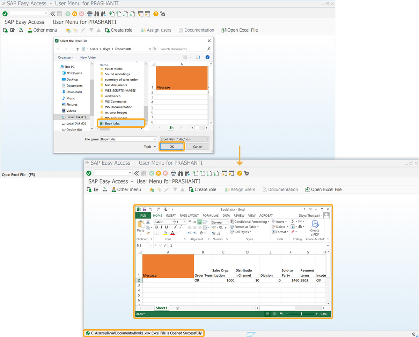Switch to the INSERT ribbon tab

tap(171, 215)
